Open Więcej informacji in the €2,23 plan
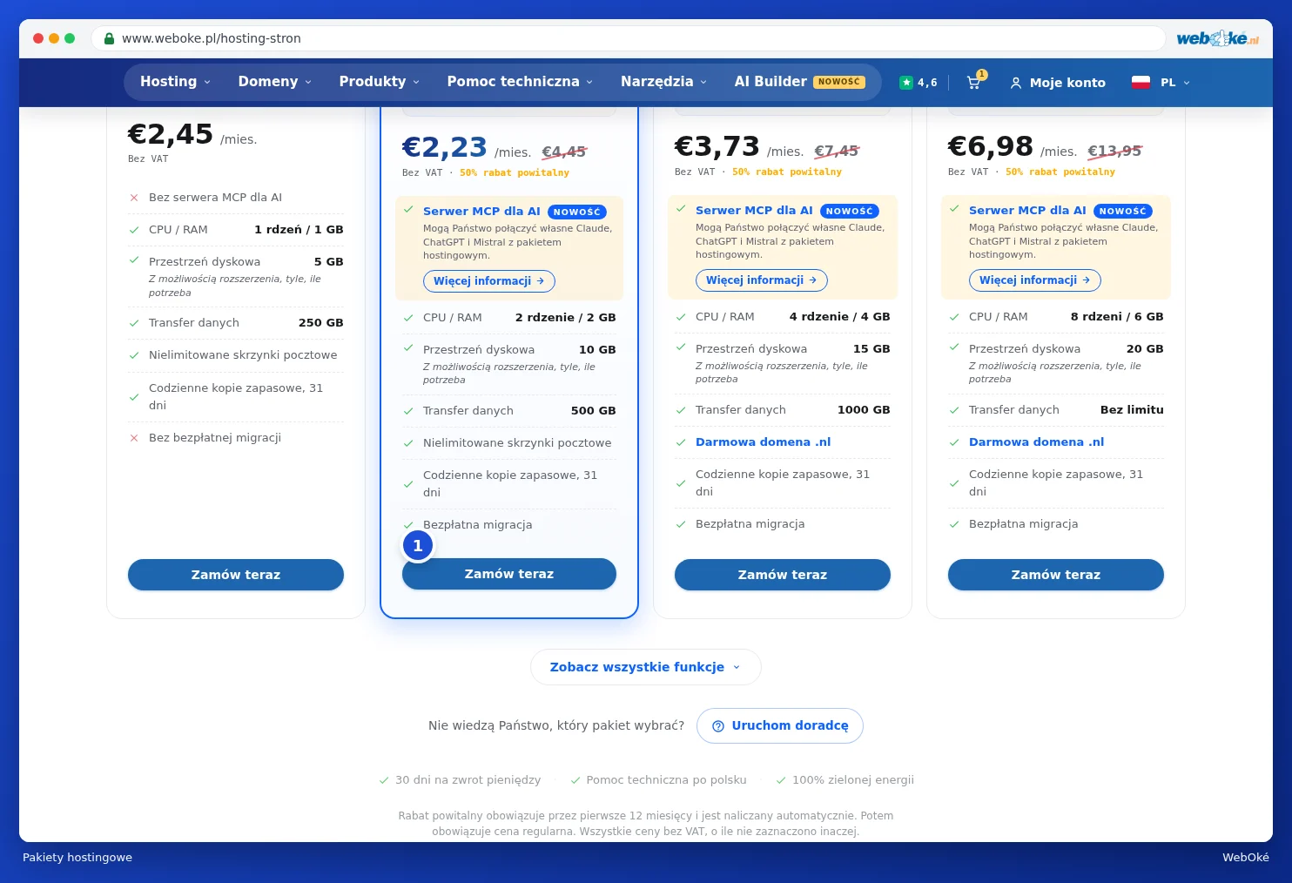Screen dimensions: 1292x883 click(x=489, y=281)
